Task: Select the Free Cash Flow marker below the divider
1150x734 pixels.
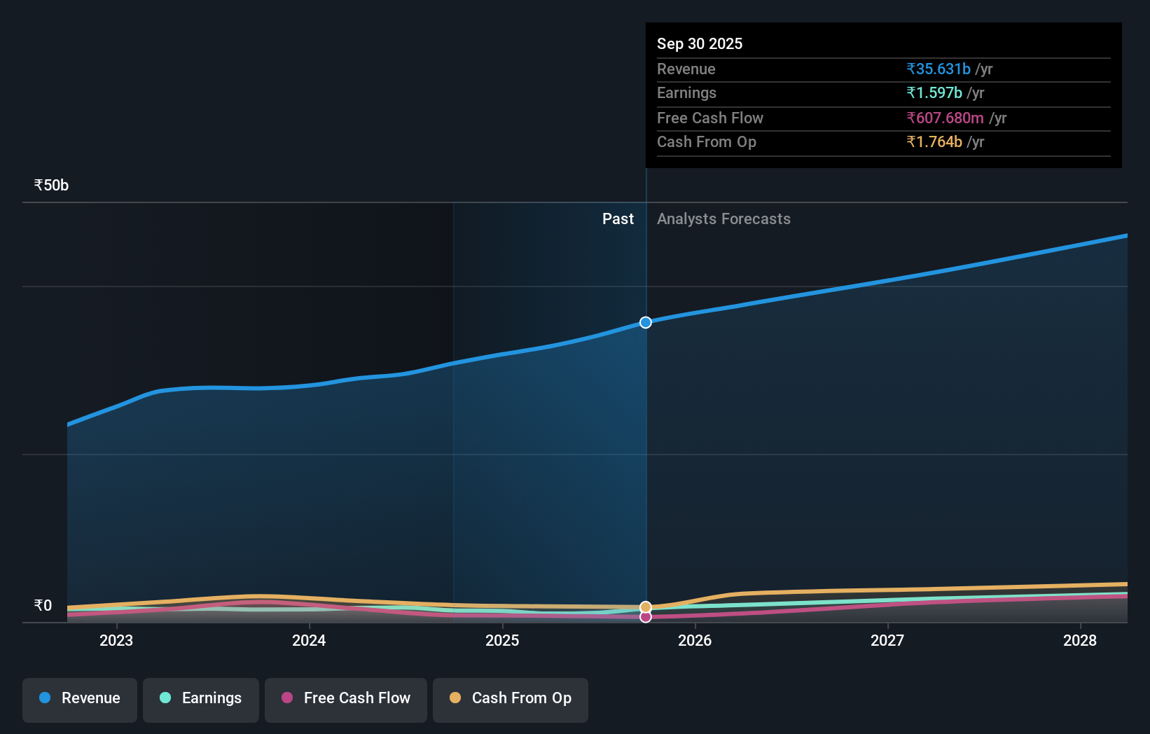Action: 644,617
